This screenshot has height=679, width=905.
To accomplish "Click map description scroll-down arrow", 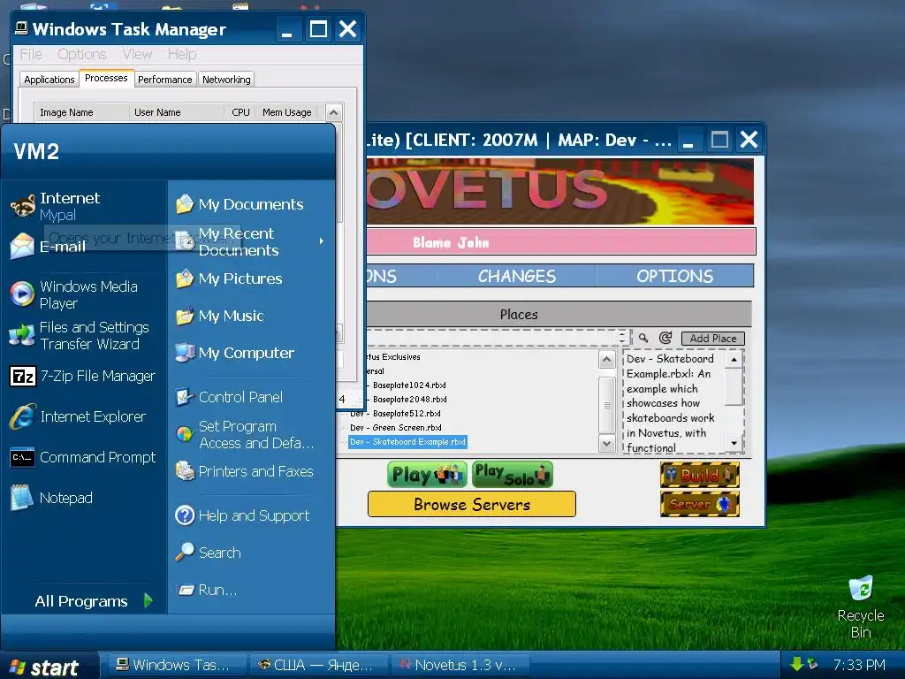I will (x=734, y=443).
